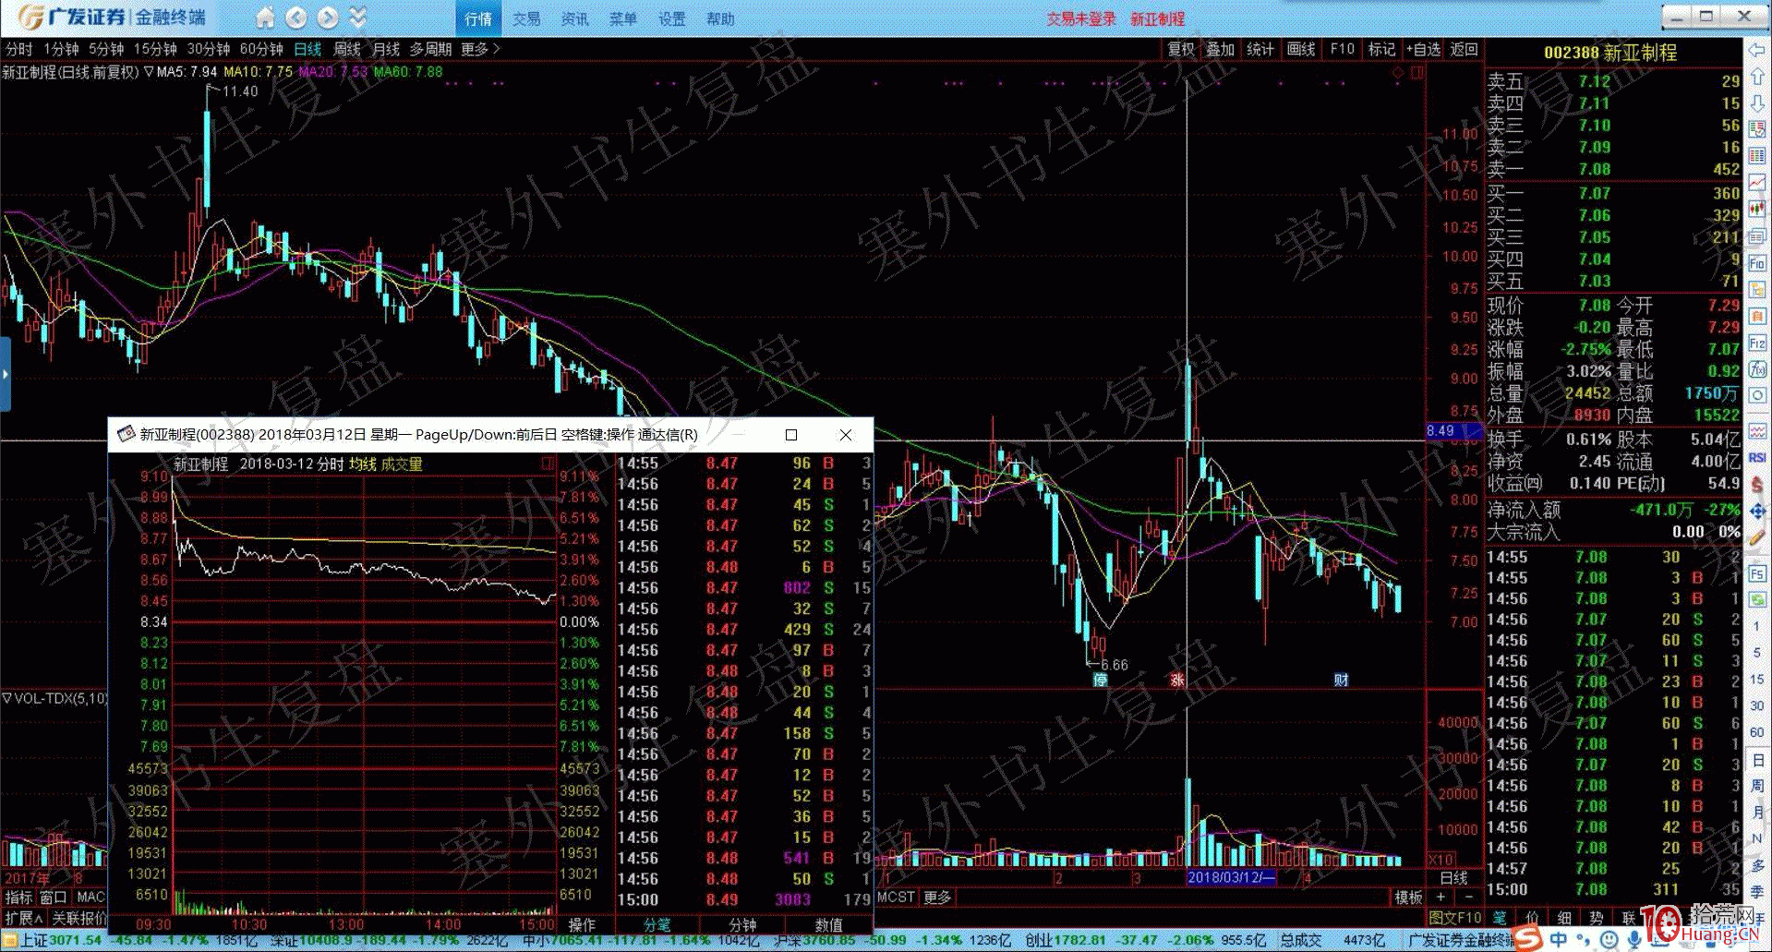The height and width of the screenshot is (952, 1772).
Task: Click the 复权 toolbar button
Action: 1181,49
